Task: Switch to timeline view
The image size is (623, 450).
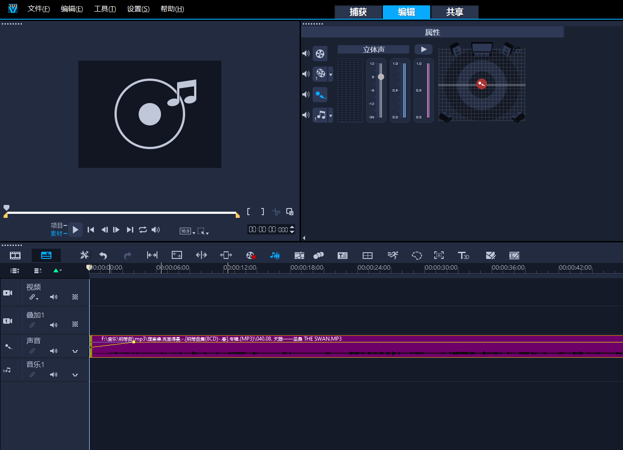Action: point(46,255)
